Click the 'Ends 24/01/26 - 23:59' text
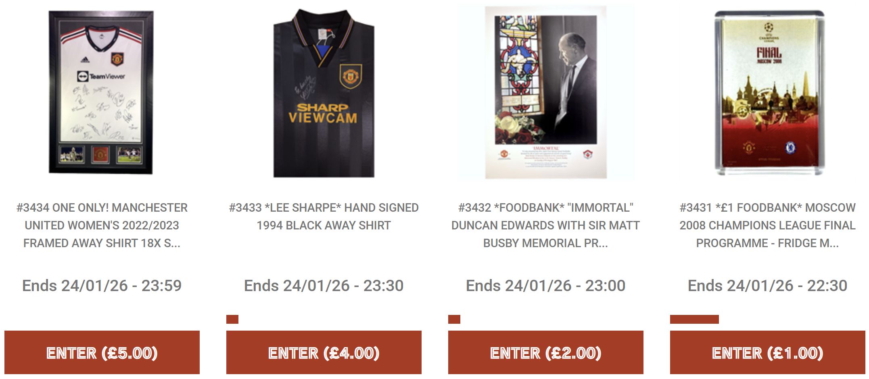This screenshot has height=379, width=869. coord(102,285)
